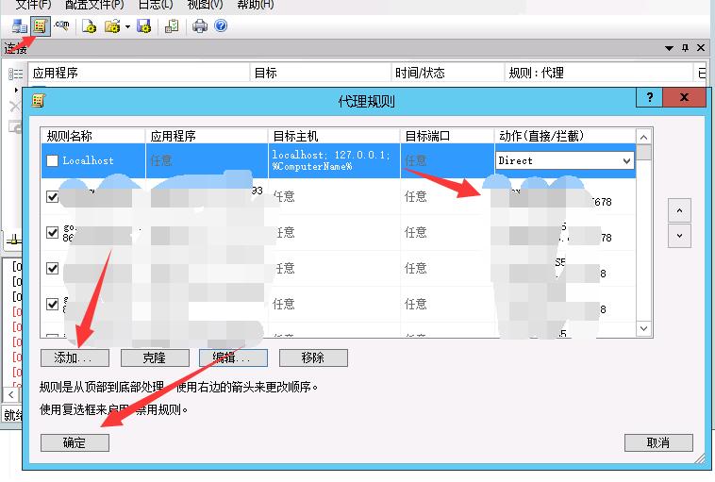
Task: Open the printer icon in toolbar
Action: tap(199, 26)
